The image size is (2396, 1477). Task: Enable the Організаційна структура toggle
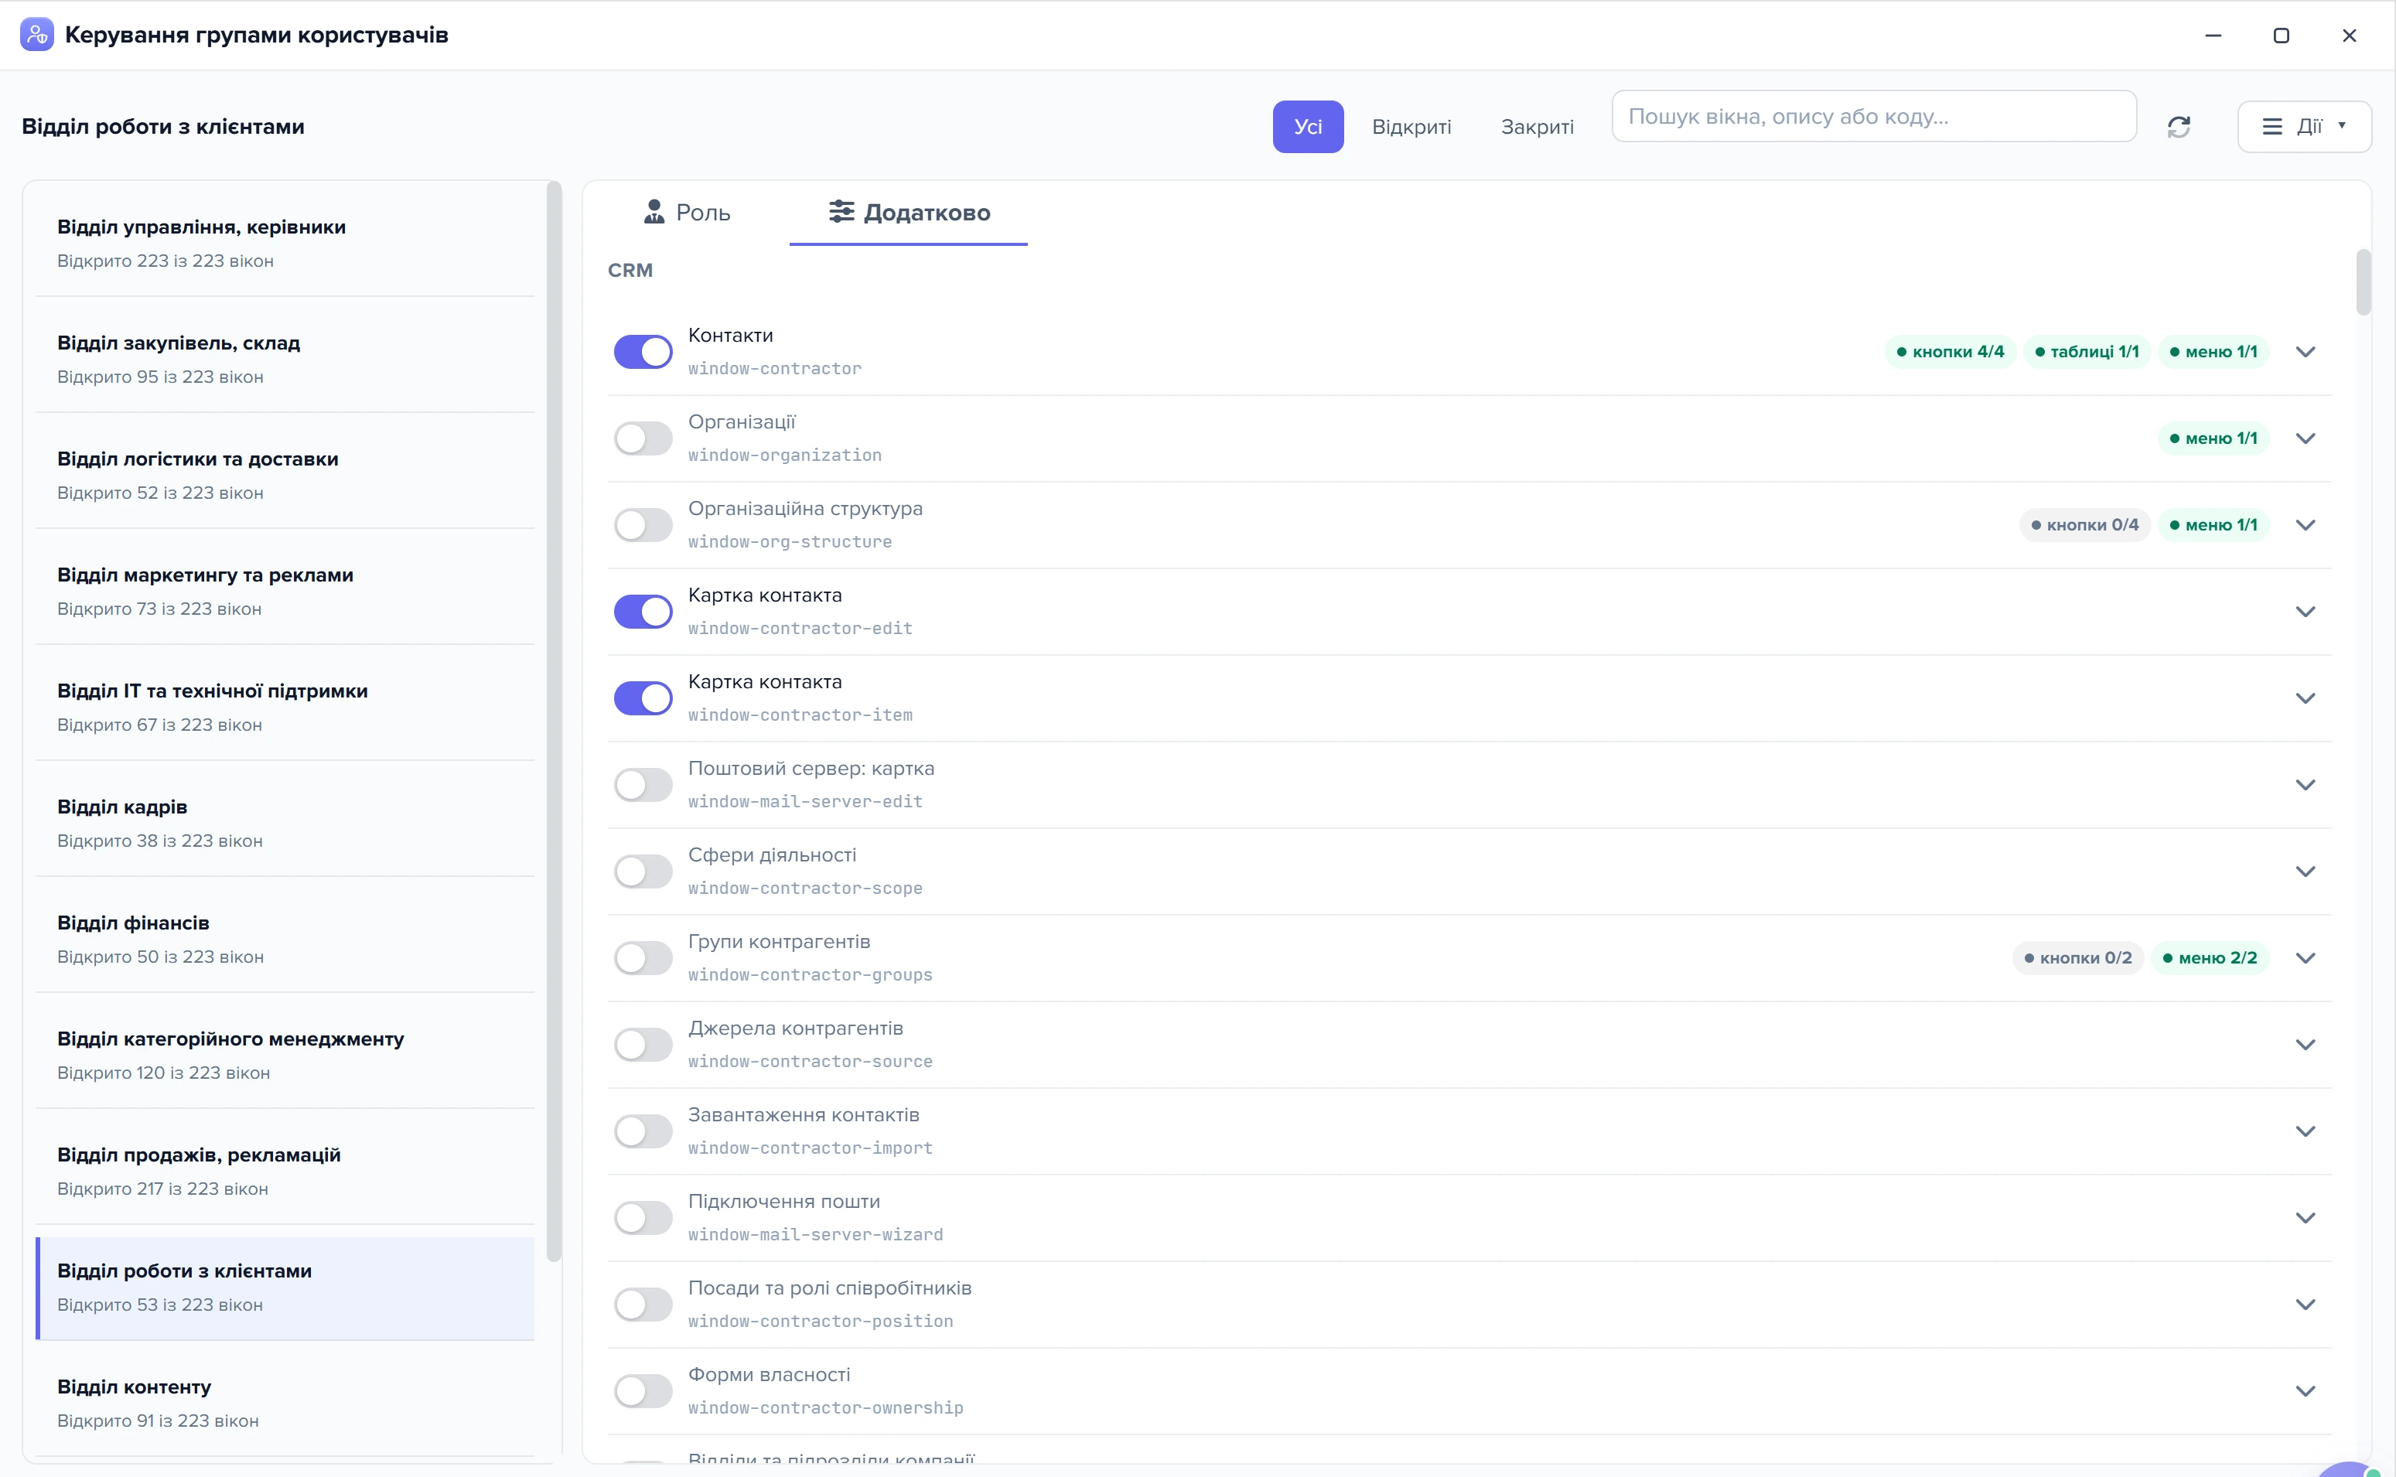(x=643, y=526)
